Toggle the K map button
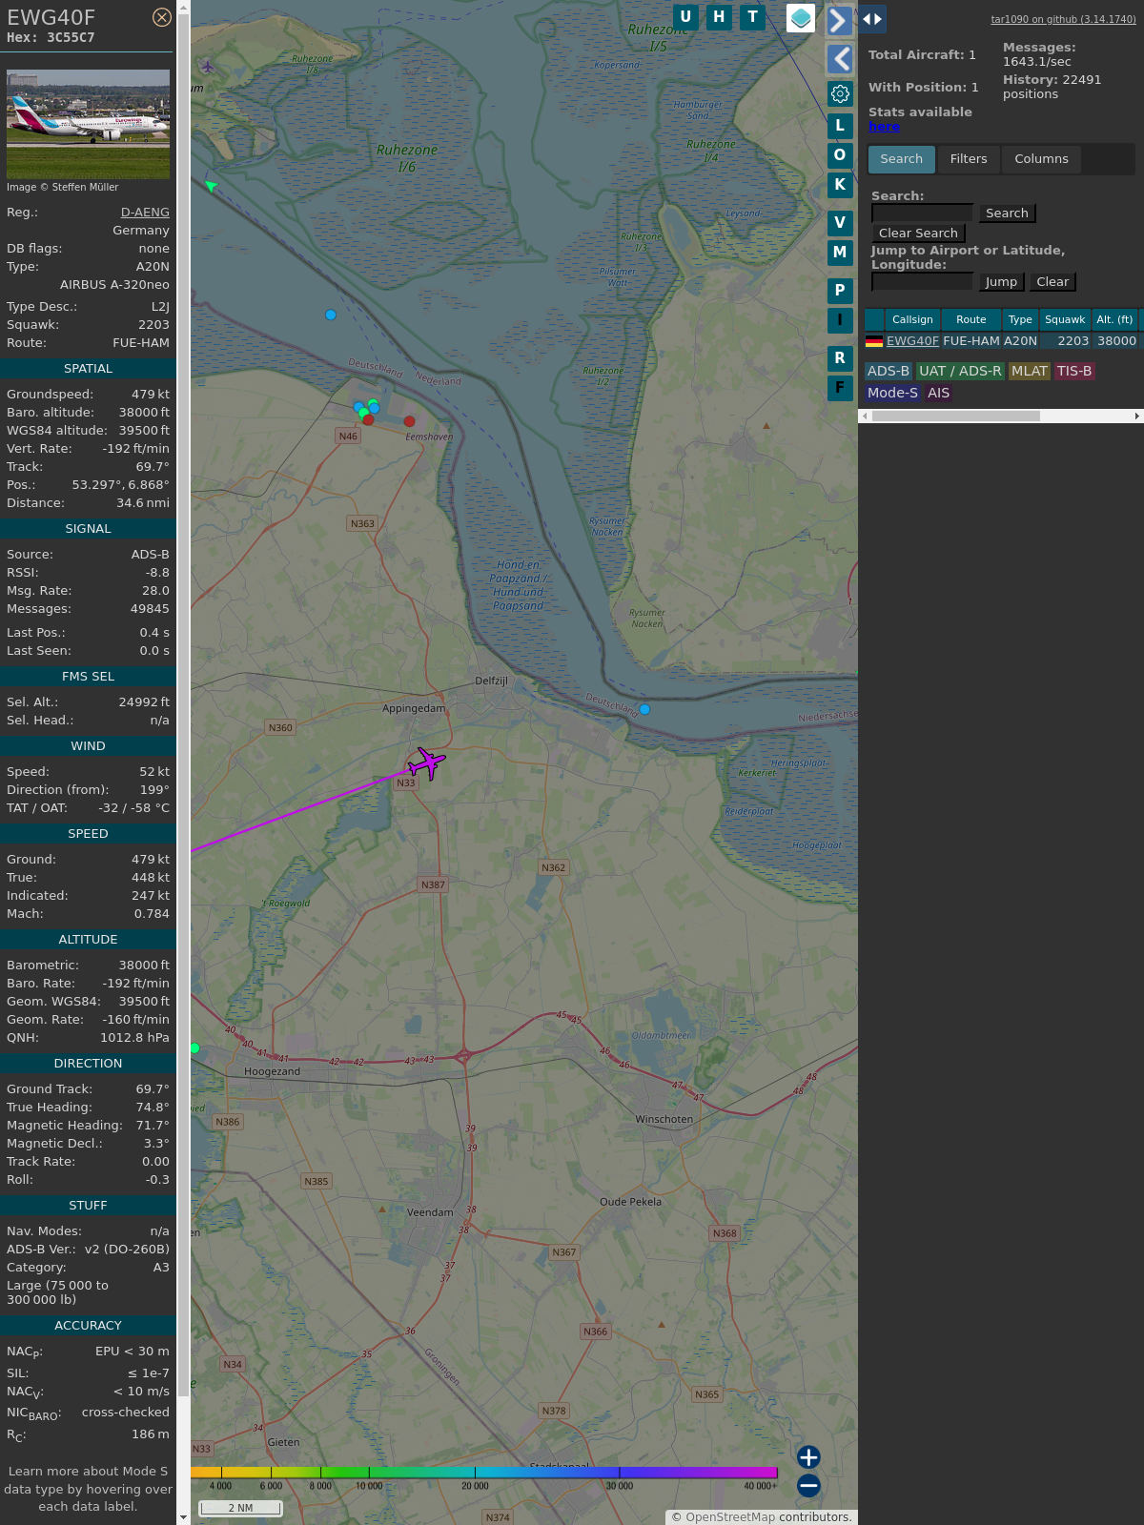The height and width of the screenshot is (1525, 1144). 840,185
